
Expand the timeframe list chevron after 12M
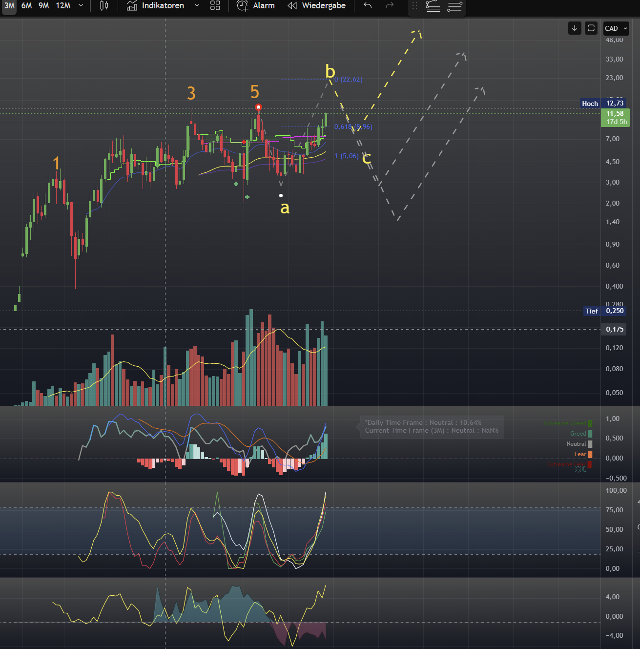tap(81, 6)
